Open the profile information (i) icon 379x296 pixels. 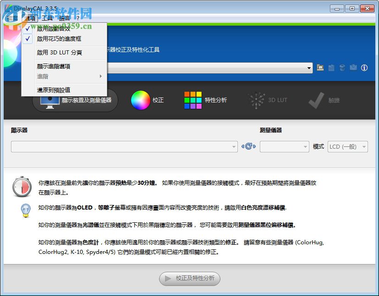coord(363,67)
